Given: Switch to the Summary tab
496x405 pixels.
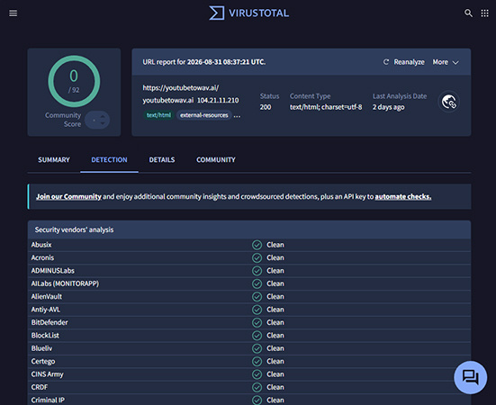Looking at the screenshot, I should (54, 159).
